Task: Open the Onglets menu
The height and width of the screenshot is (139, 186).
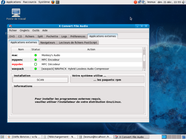Action: (24, 30)
